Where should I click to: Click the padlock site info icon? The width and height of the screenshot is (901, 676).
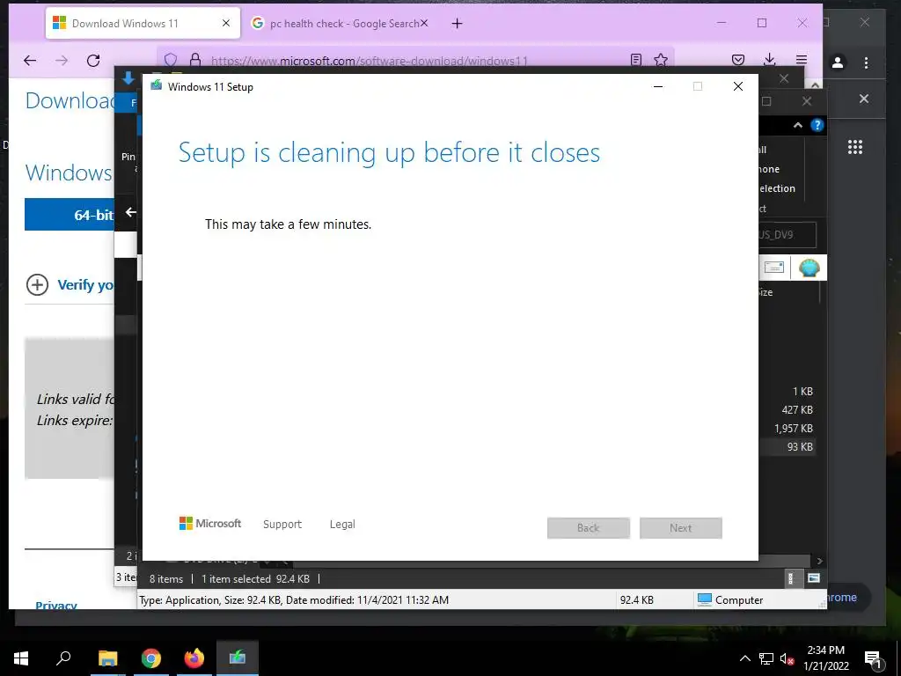195,60
